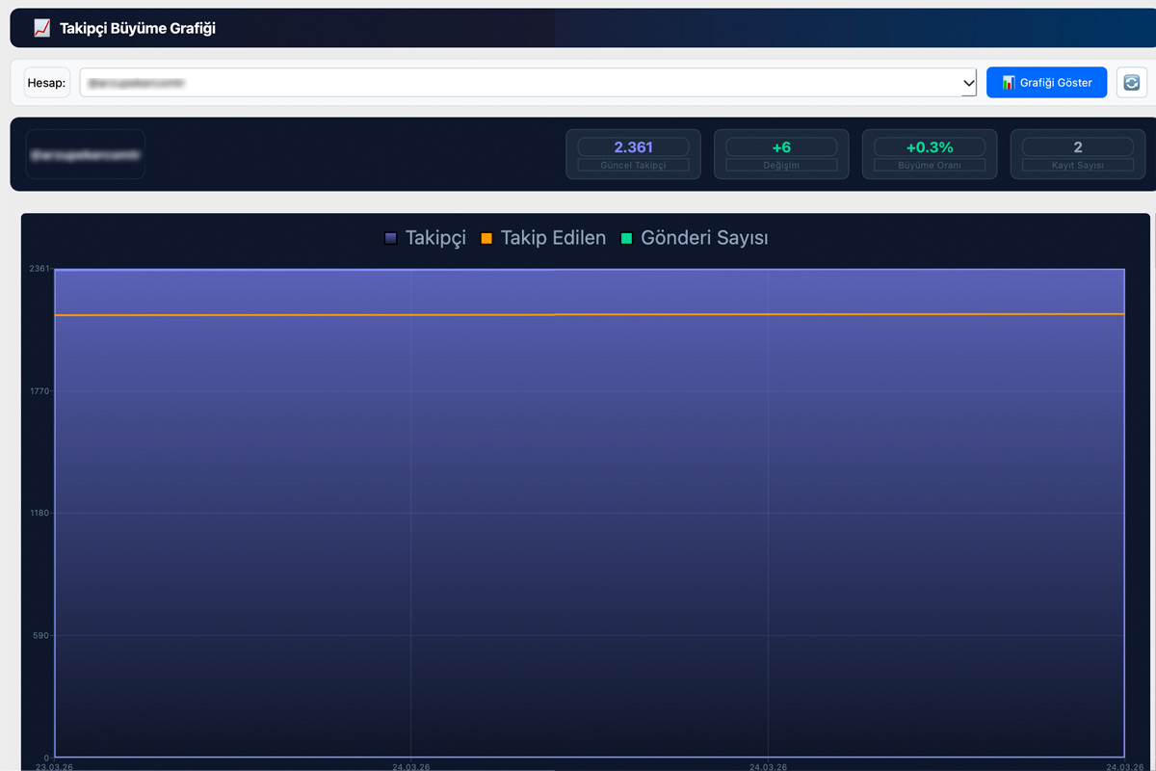Click the Büyüme Oranı +0.3% card

click(x=929, y=154)
